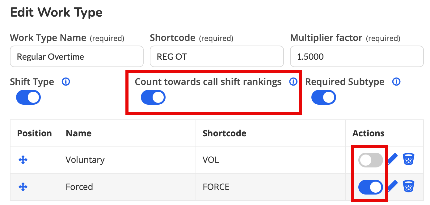Turn off the Required Subtype switch
Viewport: 430px width, 205px height.
coord(324,97)
